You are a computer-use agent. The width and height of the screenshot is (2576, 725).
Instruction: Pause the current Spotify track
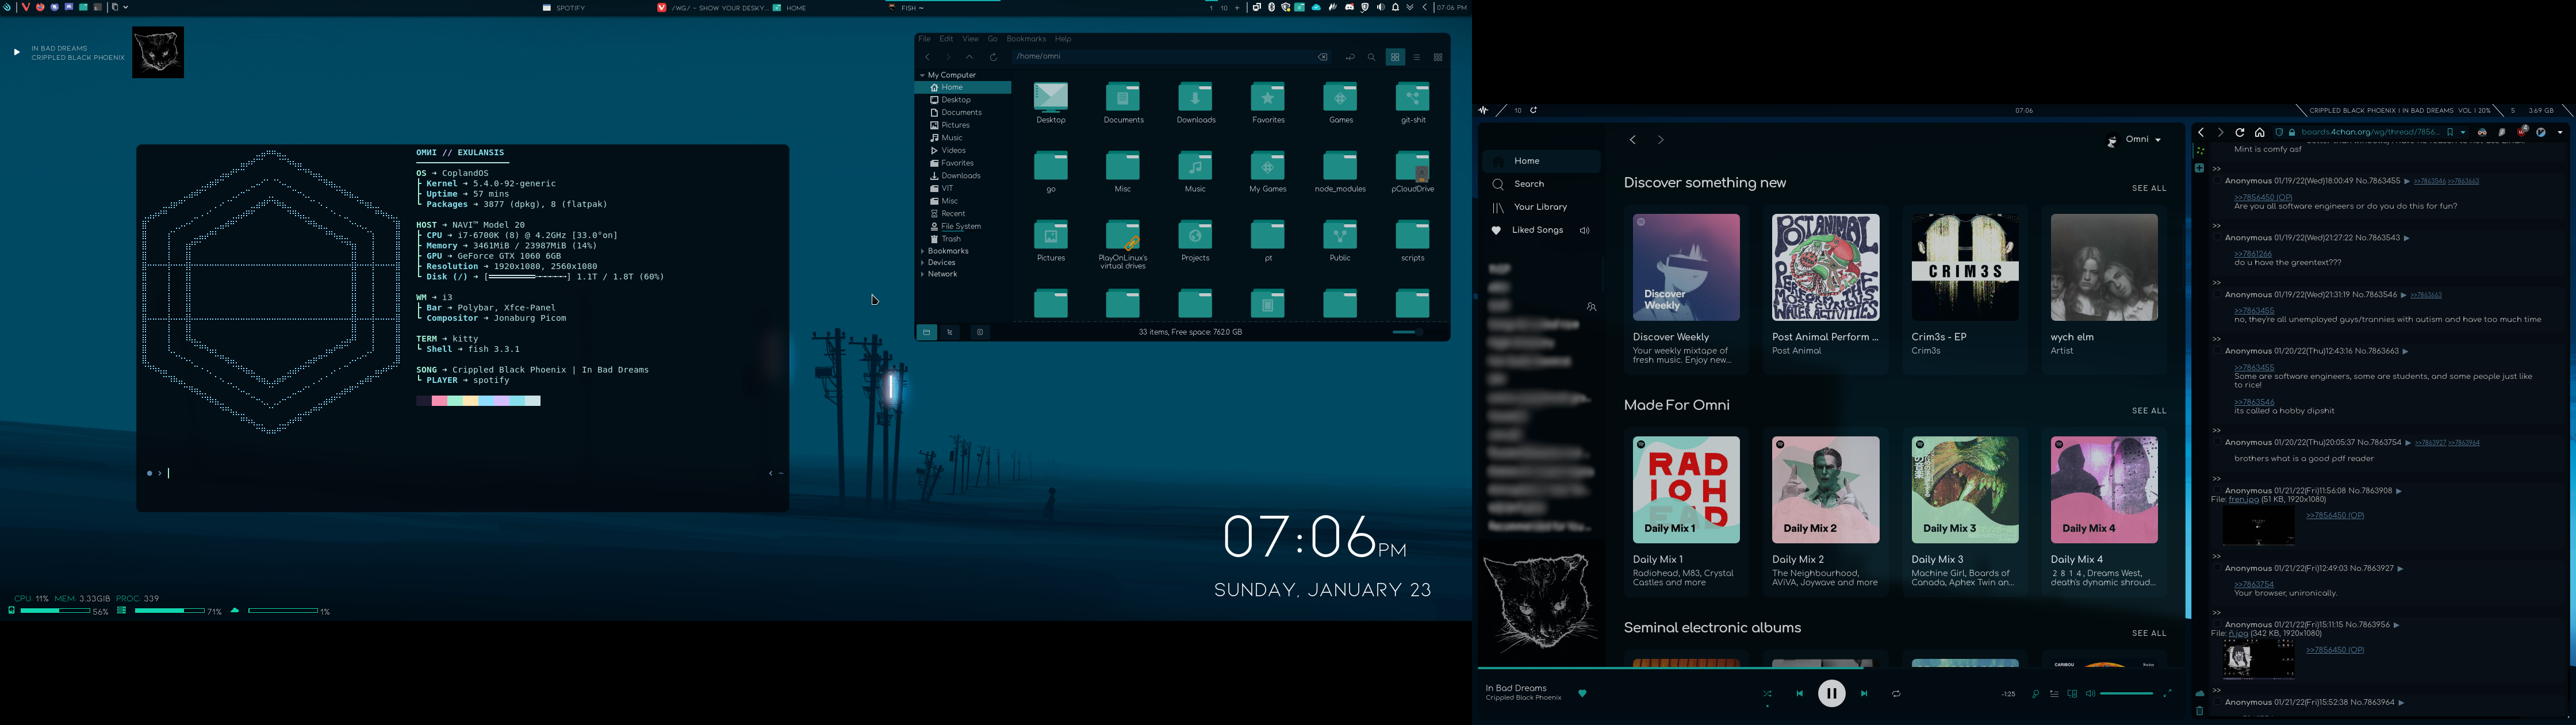1831,693
